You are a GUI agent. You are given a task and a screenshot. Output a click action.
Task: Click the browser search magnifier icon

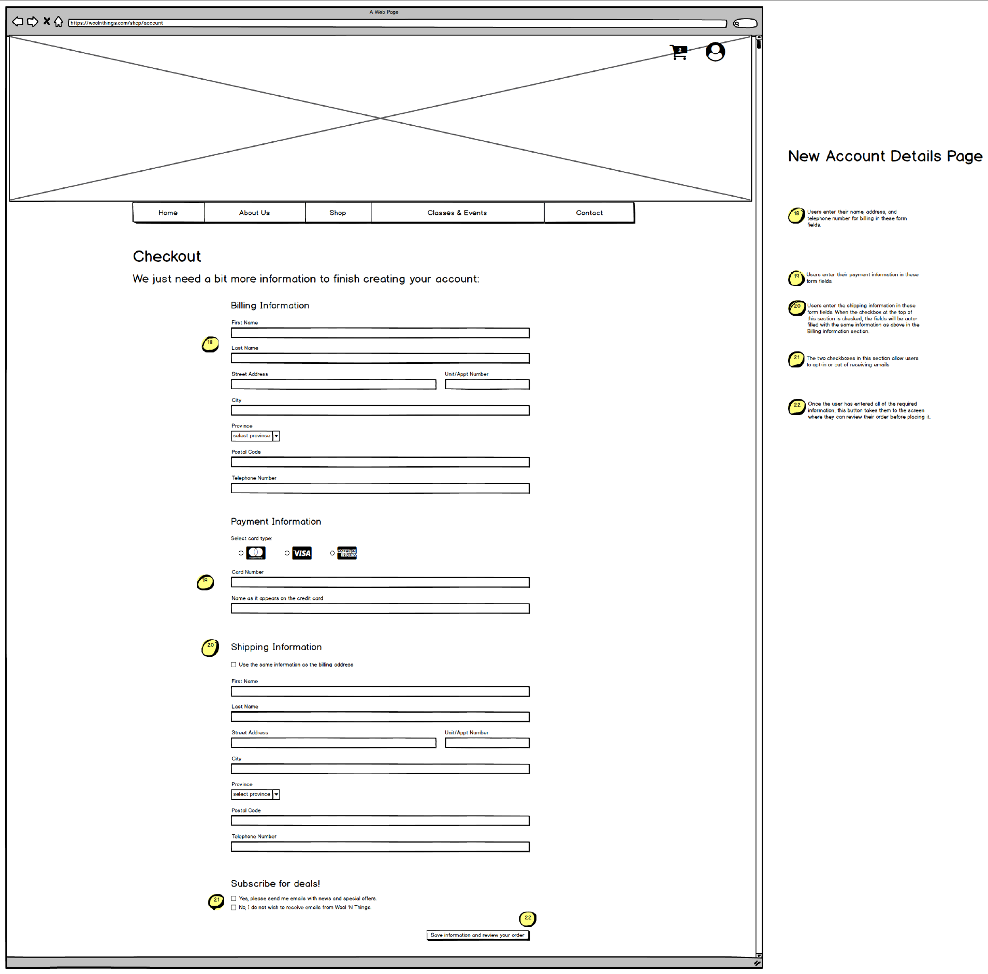click(x=737, y=24)
